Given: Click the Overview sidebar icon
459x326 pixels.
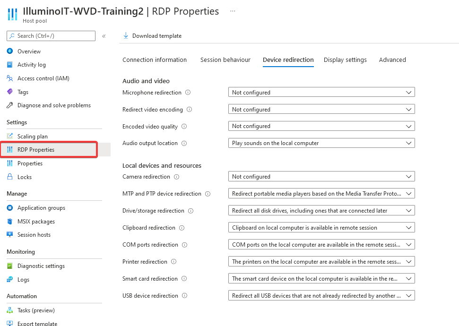Looking at the screenshot, I should [9, 51].
